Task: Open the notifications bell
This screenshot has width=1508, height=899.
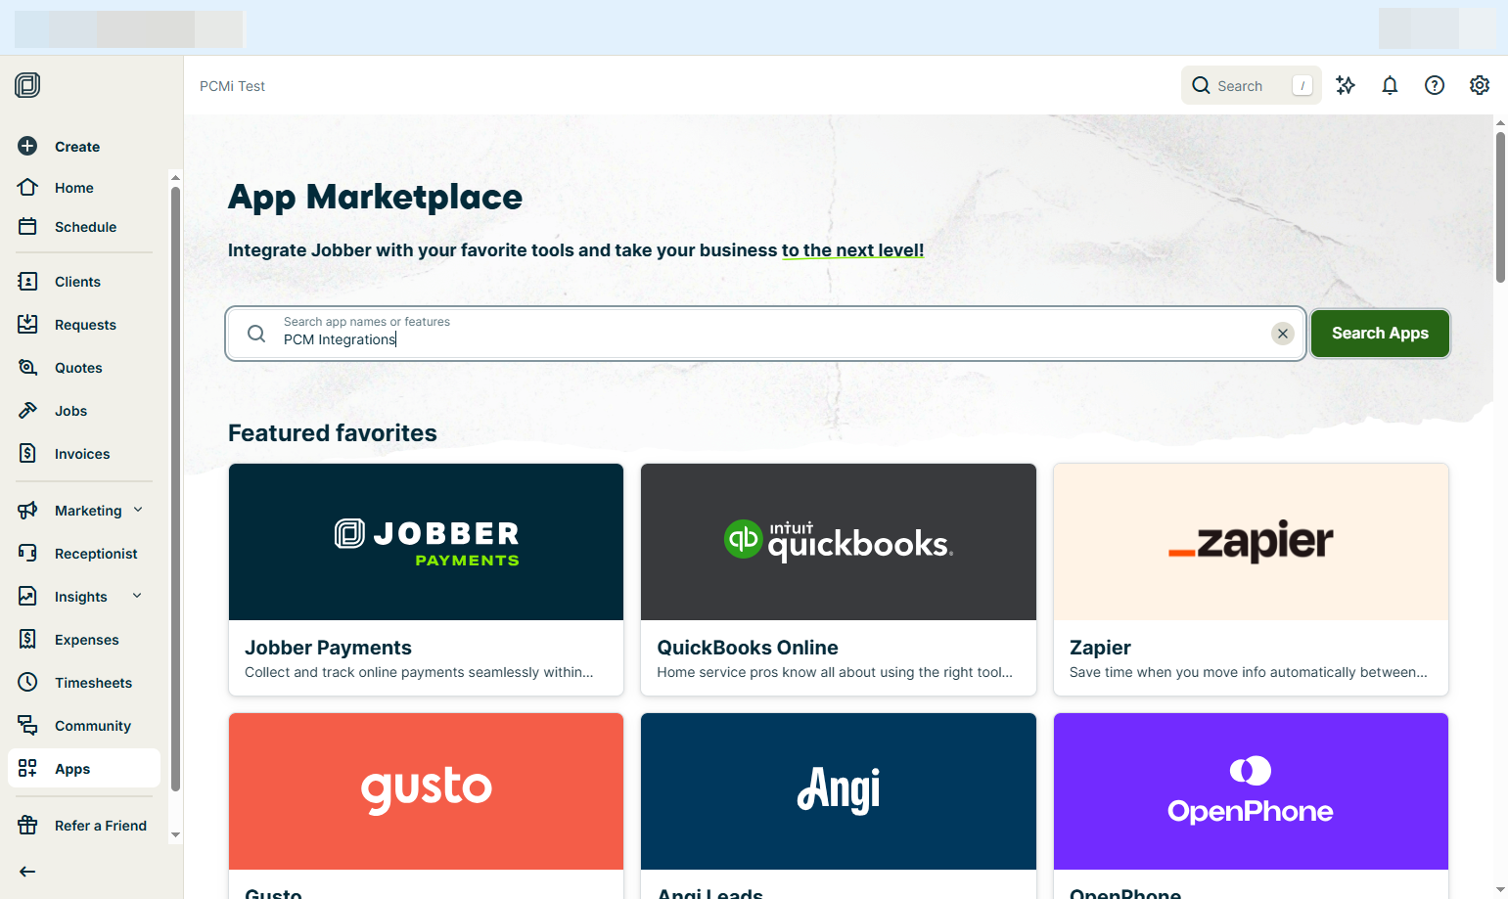Action: point(1390,85)
